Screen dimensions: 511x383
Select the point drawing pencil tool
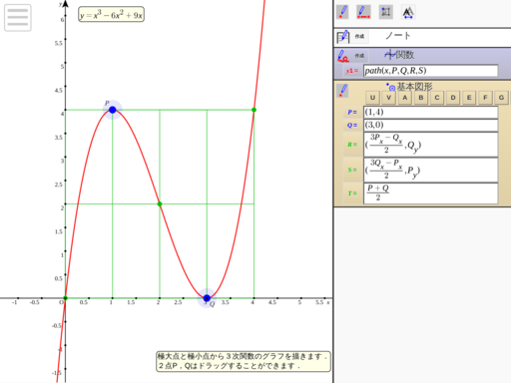[x=342, y=12]
